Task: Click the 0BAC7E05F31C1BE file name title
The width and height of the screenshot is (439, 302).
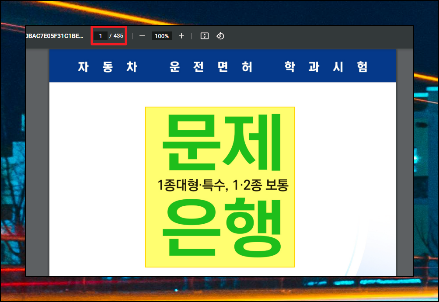Action: pyautogui.click(x=55, y=36)
